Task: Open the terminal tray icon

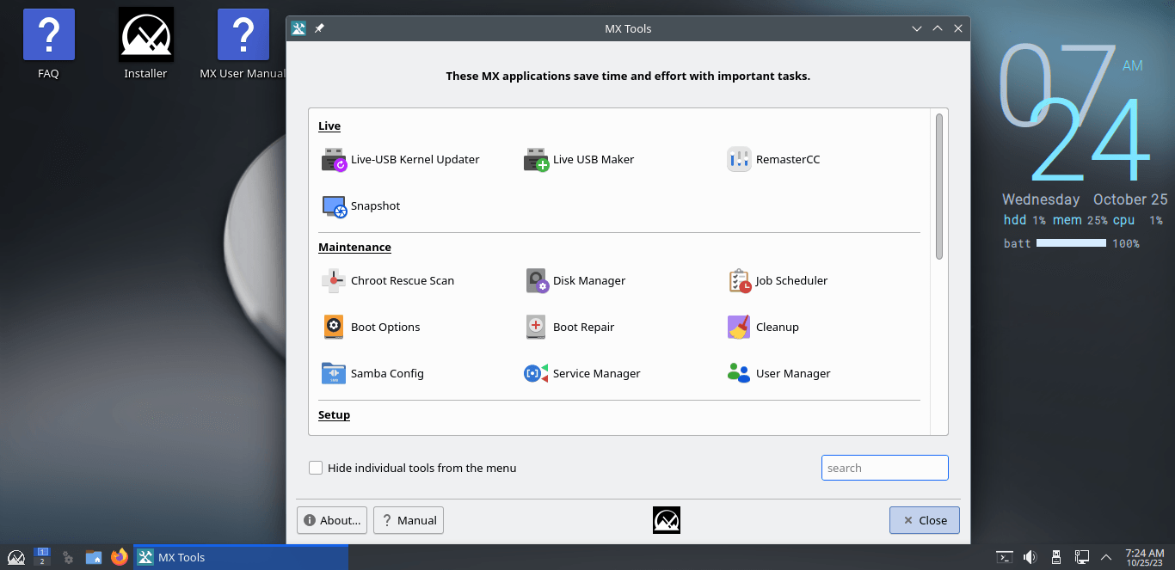Action: coord(1005,557)
